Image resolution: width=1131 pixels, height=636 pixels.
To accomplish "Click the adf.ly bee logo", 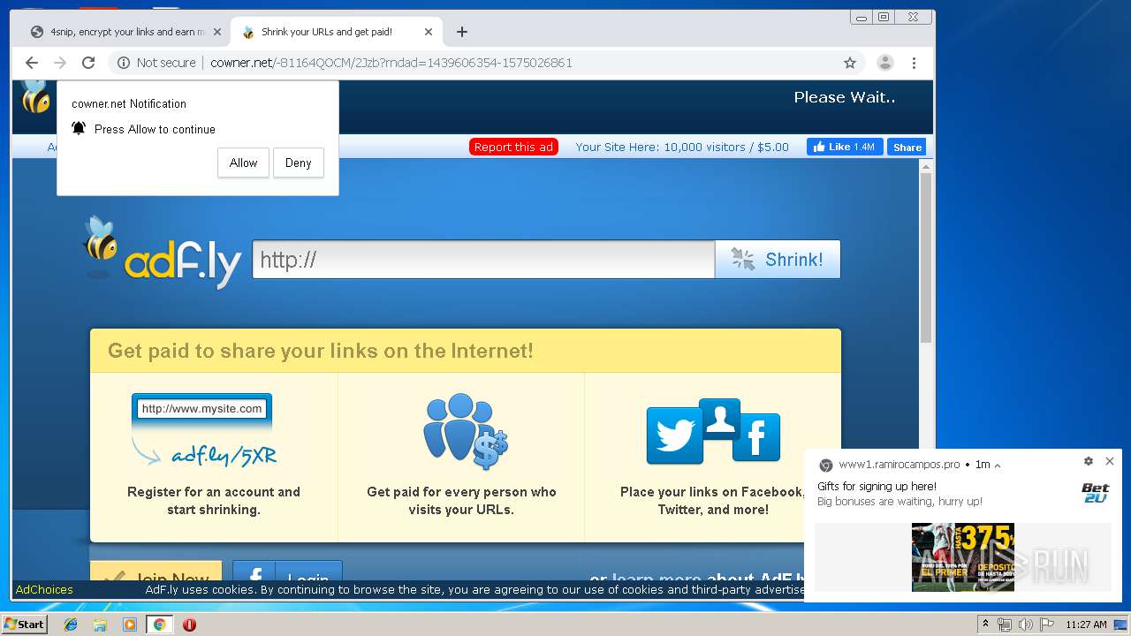I will pyautogui.click(x=162, y=253).
